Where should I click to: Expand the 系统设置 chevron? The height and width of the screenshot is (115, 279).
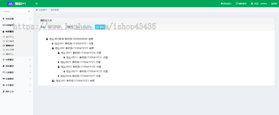point(30,19)
